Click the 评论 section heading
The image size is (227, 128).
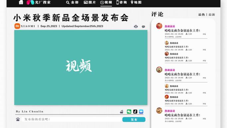coord(157,14)
